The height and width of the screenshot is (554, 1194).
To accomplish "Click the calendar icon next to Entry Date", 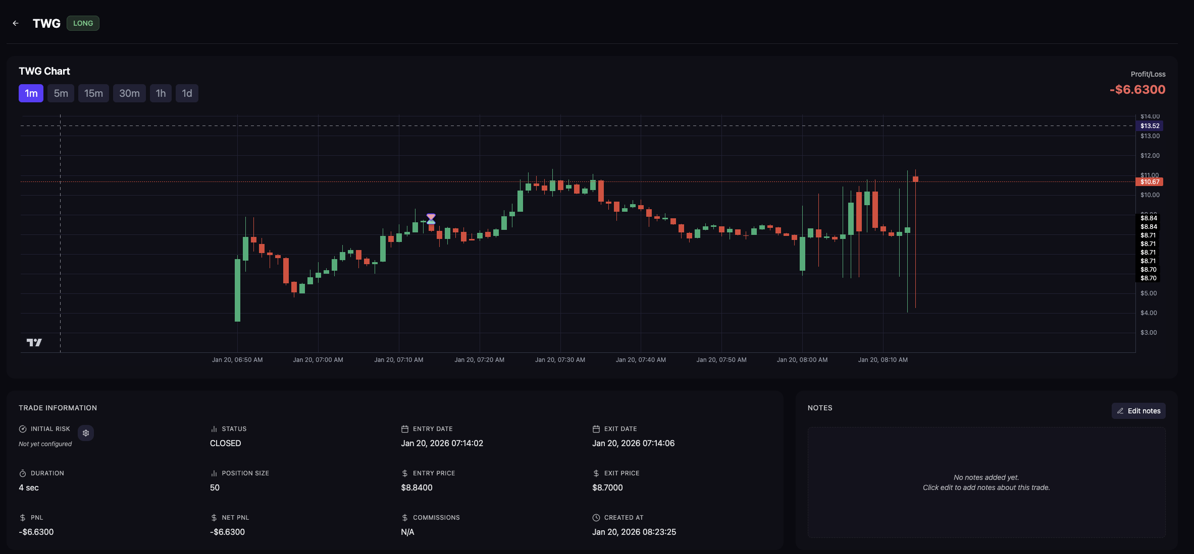I will point(404,429).
